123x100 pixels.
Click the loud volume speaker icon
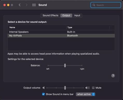tap(87, 88)
